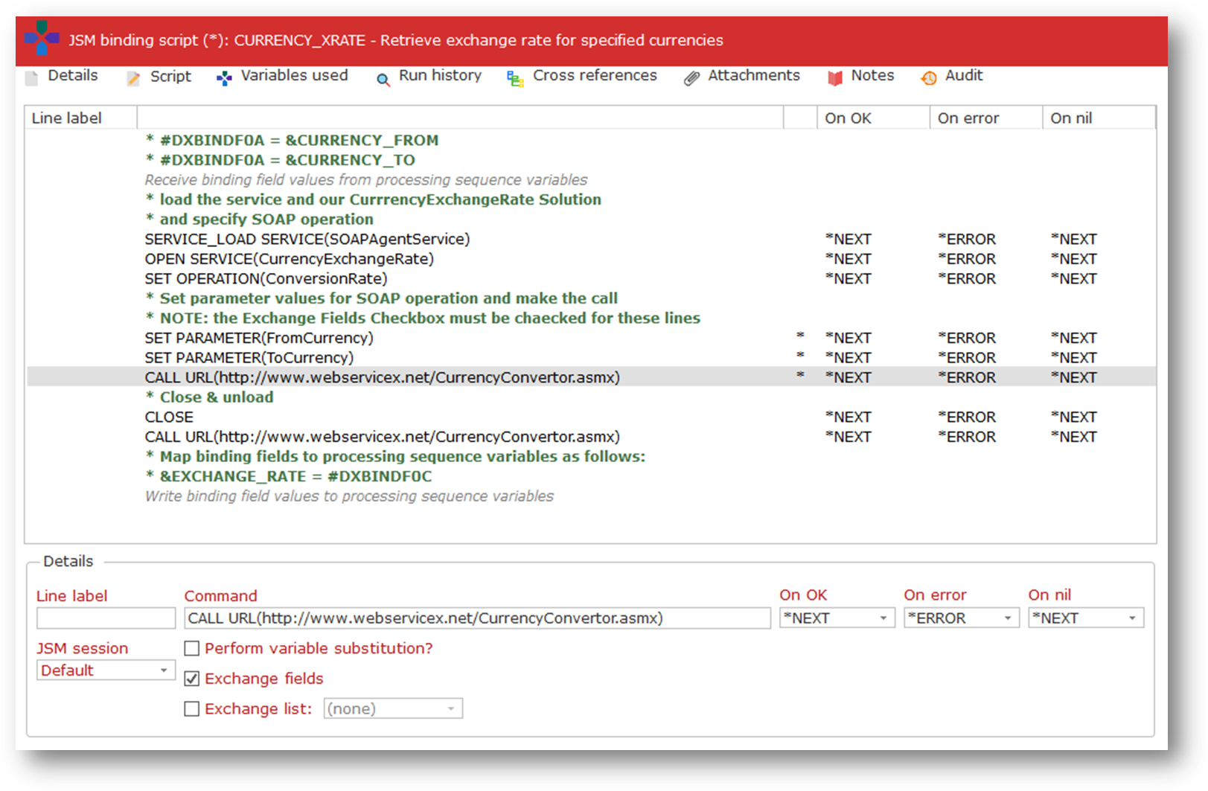The width and height of the screenshot is (1208, 791).
Task: Click the Details tab page icon
Action: pyautogui.click(x=31, y=78)
